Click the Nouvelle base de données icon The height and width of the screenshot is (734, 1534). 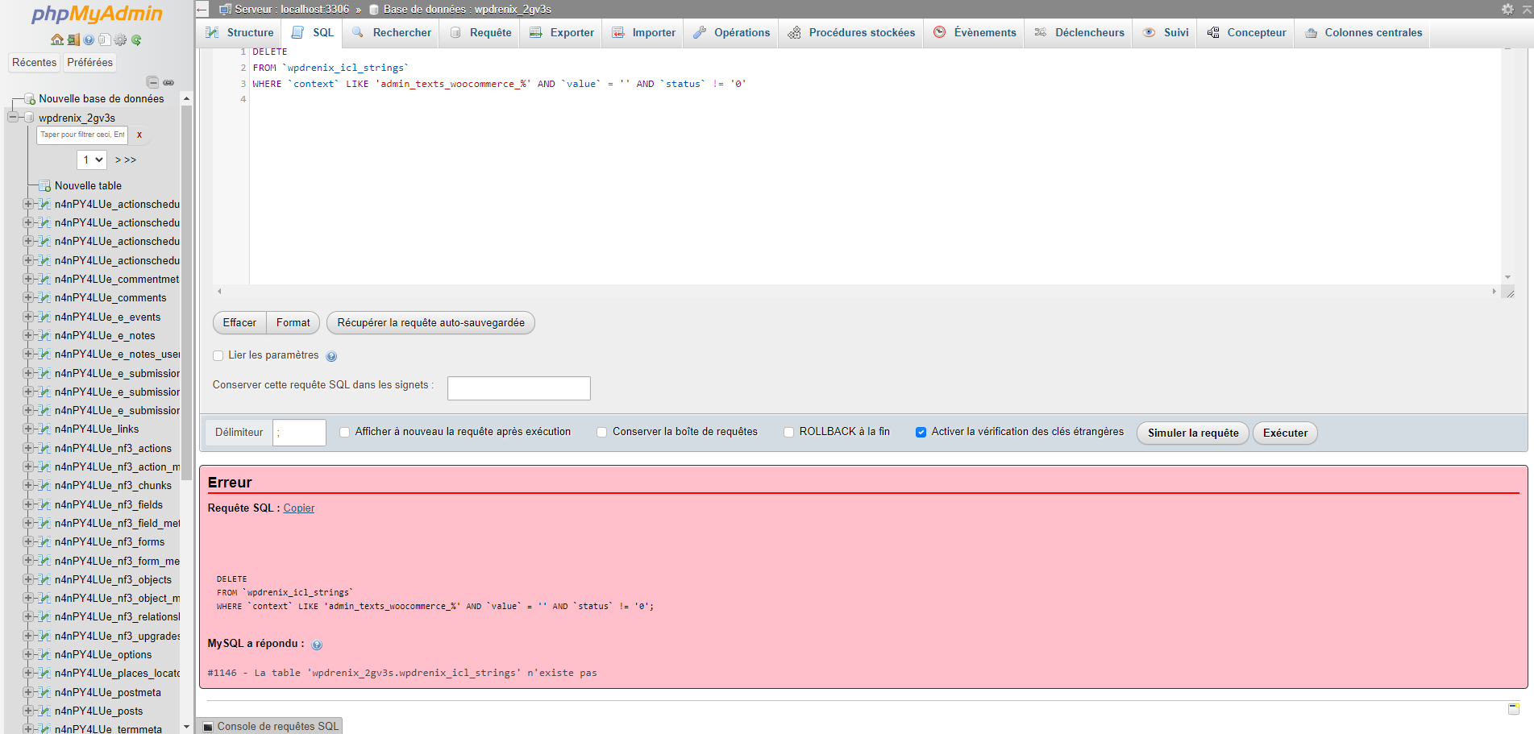click(30, 99)
